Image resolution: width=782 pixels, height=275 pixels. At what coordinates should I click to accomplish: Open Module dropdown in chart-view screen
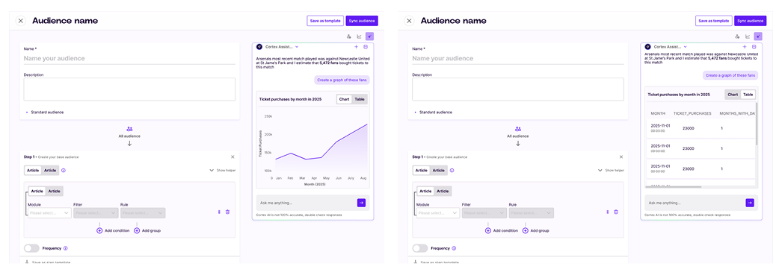(x=50, y=213)
